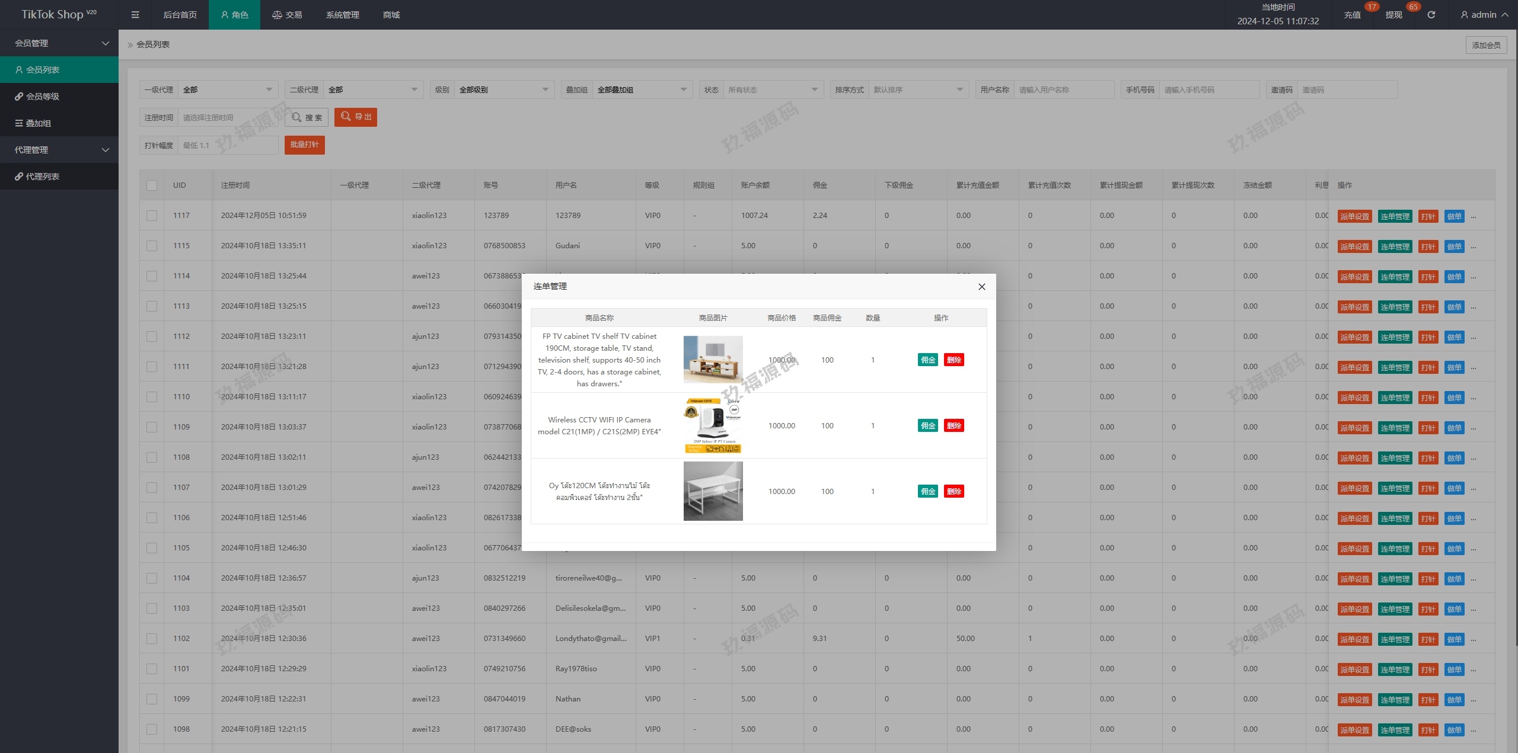This screenshot has height=753, width=1518.
Task: Open the 系统管理 top menu
Action: click(342, 15)
